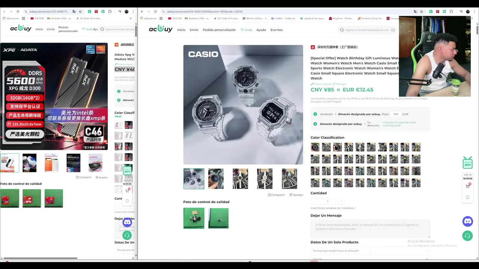Open support headset button in left window
This screenshot has width=479, height=269.
tap(127, 236)
